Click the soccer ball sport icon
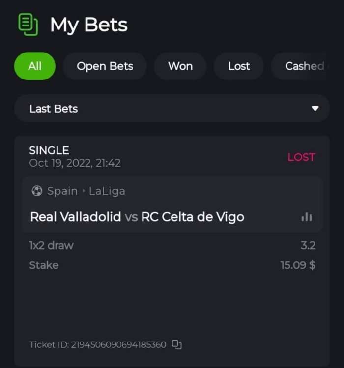Viewport: 344px width, 368px height. (36, 191)
